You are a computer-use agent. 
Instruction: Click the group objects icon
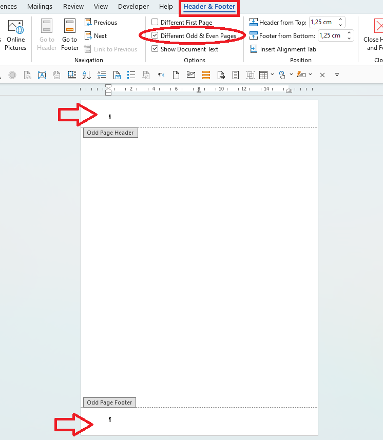(250, 75)
